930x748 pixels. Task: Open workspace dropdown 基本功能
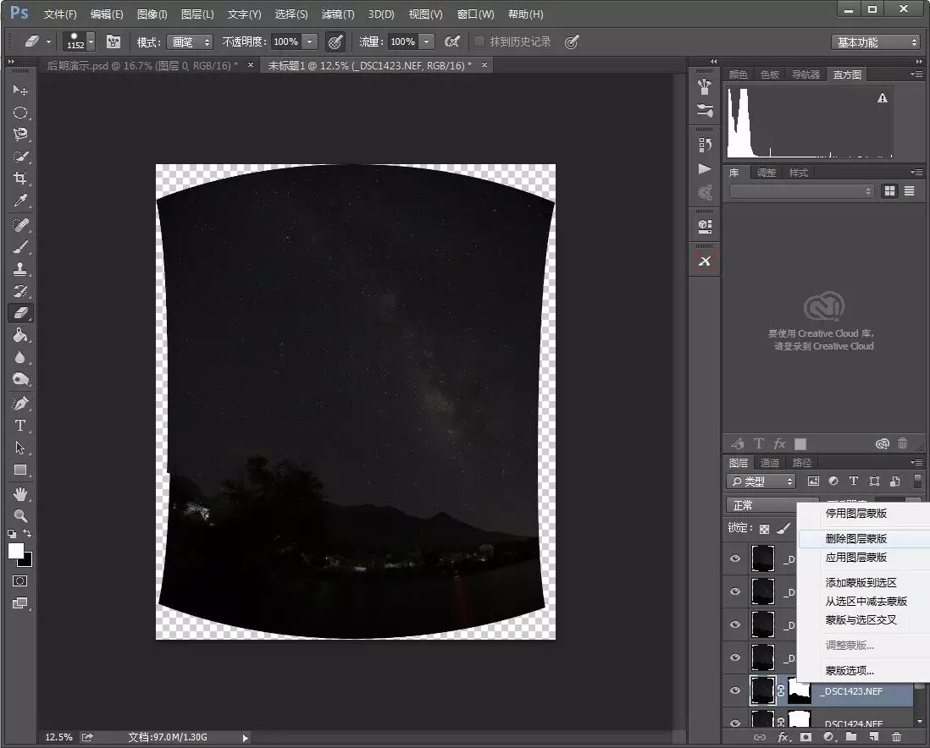[876, 42]
